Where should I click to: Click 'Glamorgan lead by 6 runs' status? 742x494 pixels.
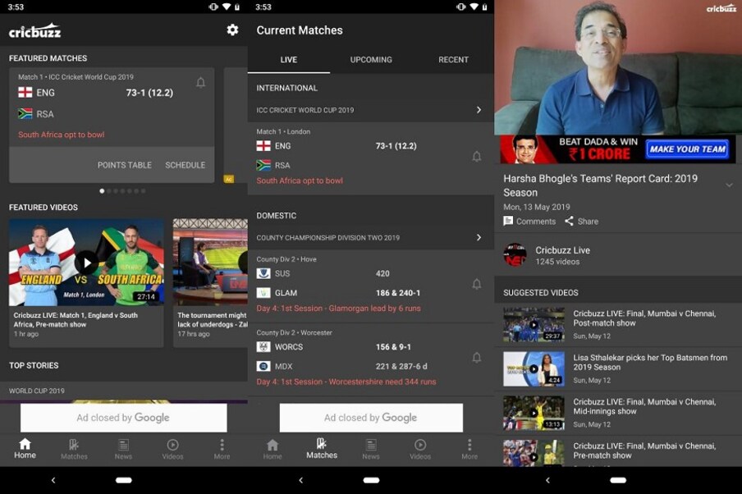pos(375,309)
